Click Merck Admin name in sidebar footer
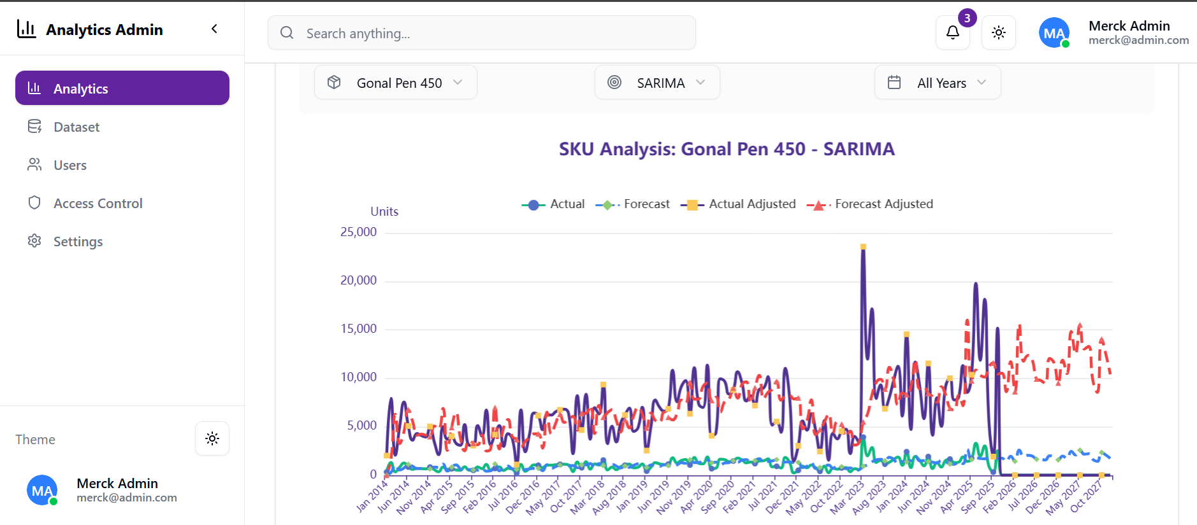This screenshot has height=525, width=1197. 117,483
